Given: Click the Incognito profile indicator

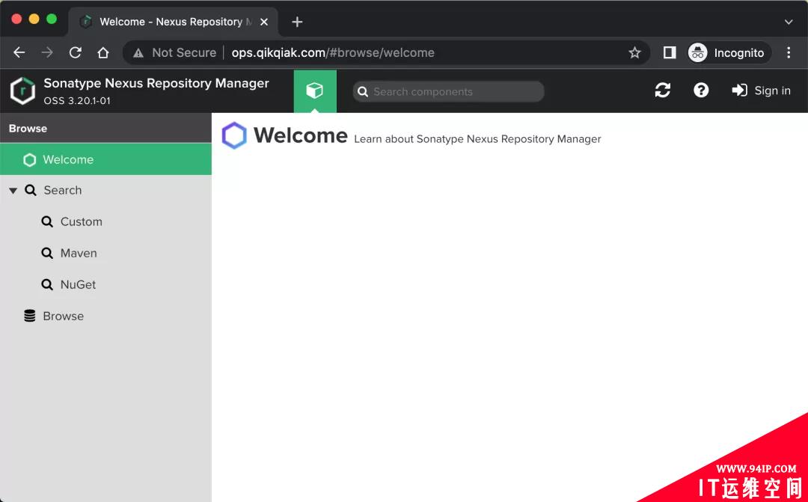Looking at the screenshot, I should click(x=729, y=52).
